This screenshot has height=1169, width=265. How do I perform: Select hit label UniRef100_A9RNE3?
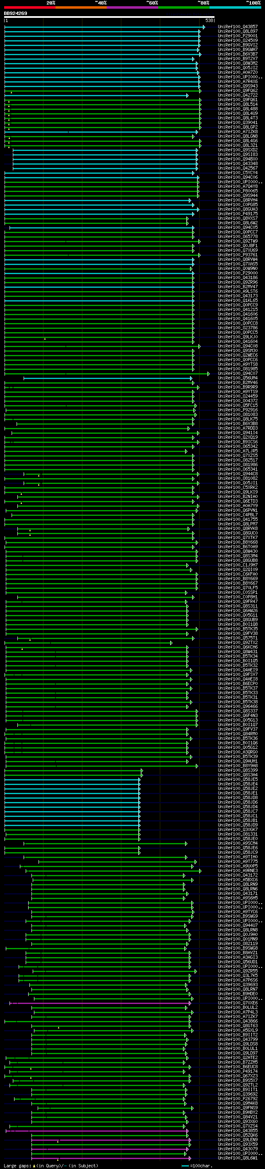pyautogui.click(x=237, y=870)
